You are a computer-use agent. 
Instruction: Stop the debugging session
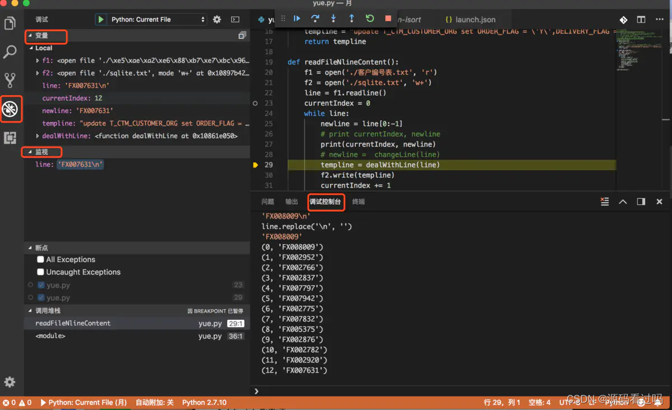pyautogui.click(x=388, y=18)
